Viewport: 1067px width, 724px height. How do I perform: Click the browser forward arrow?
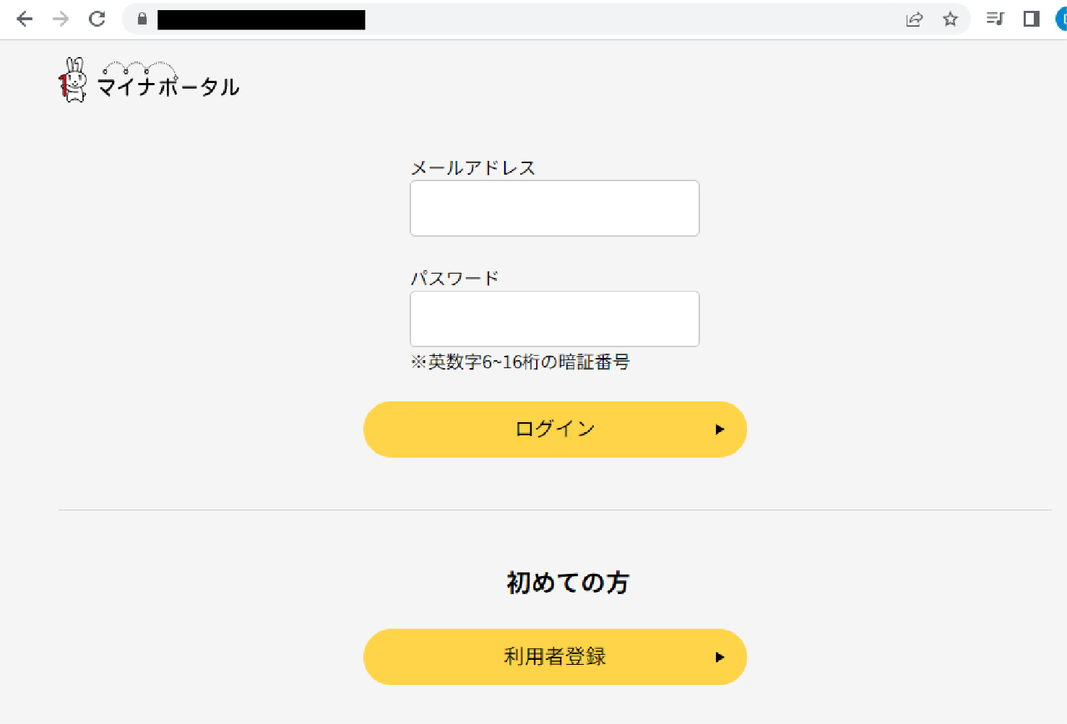61,19
